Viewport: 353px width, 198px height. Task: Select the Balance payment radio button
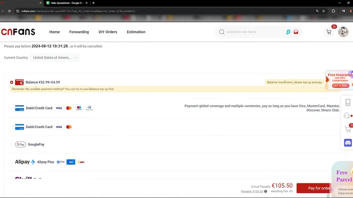(x=12, y=82)
